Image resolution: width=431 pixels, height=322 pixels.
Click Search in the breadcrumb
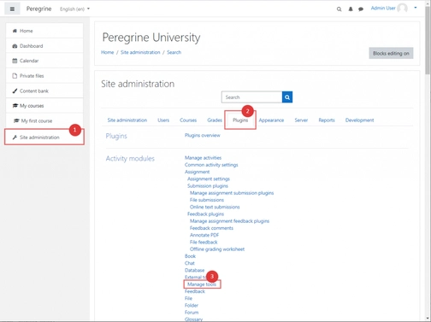click(x=174, y=52)
